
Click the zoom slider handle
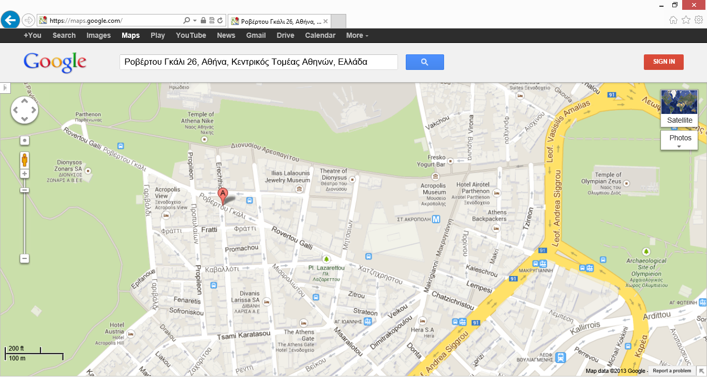point(24,190)
